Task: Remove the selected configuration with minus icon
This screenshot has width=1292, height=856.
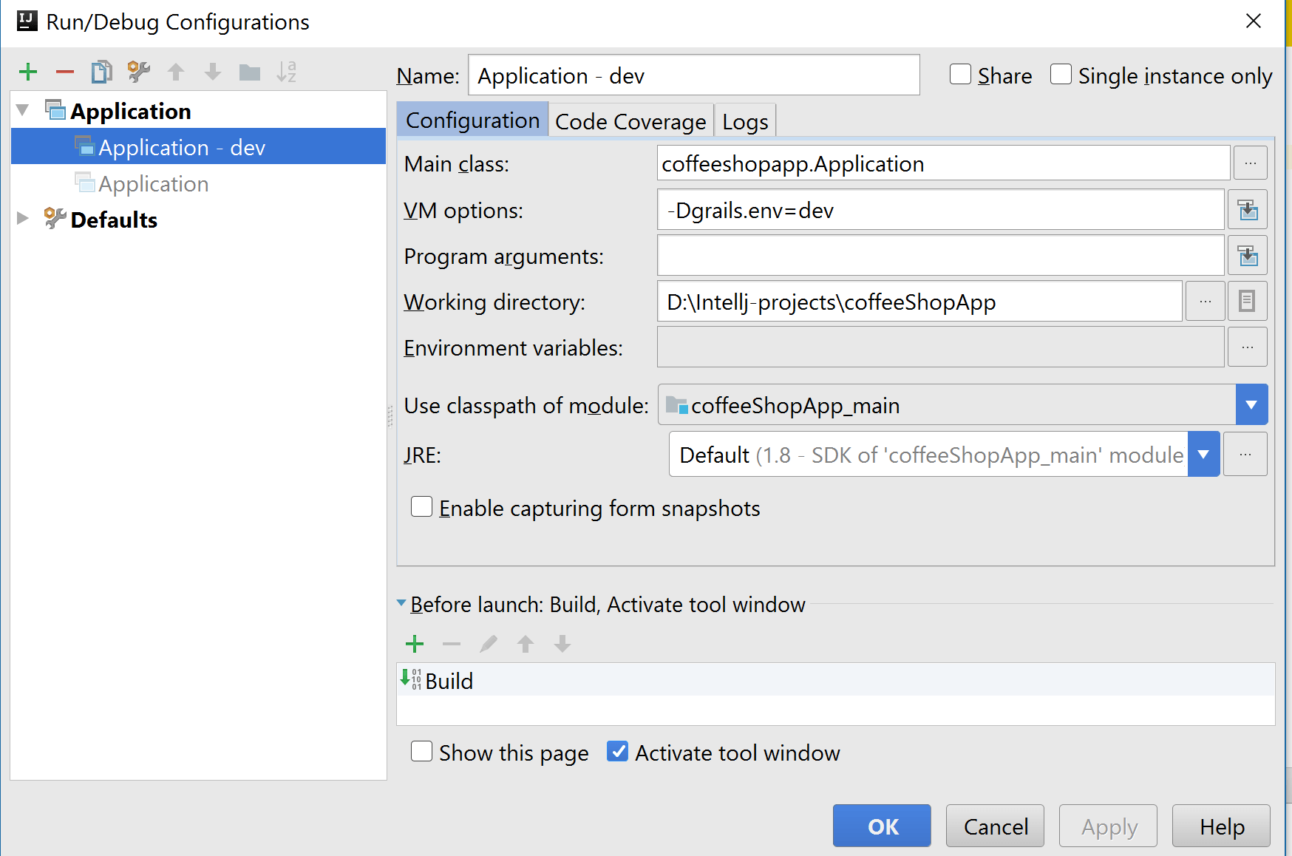Action: (65, 72)
